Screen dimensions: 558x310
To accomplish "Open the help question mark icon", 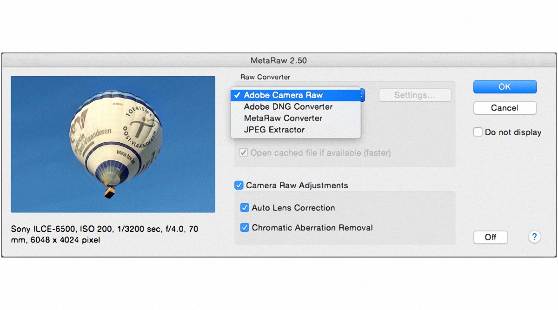I will 534,237.
